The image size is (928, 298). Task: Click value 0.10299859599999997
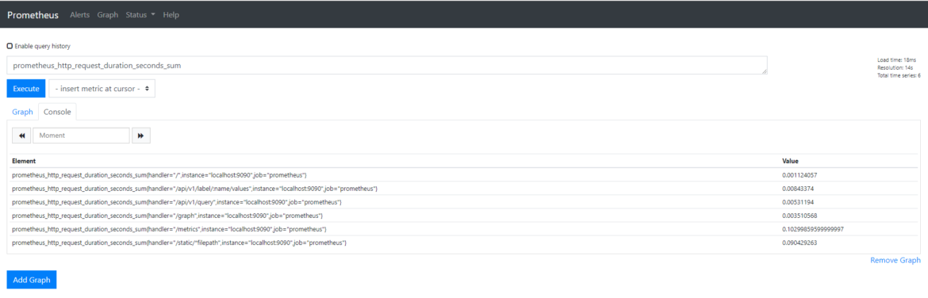[x=813, y=229]
